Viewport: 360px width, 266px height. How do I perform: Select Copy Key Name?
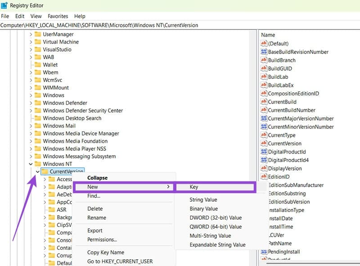[106, 252]
